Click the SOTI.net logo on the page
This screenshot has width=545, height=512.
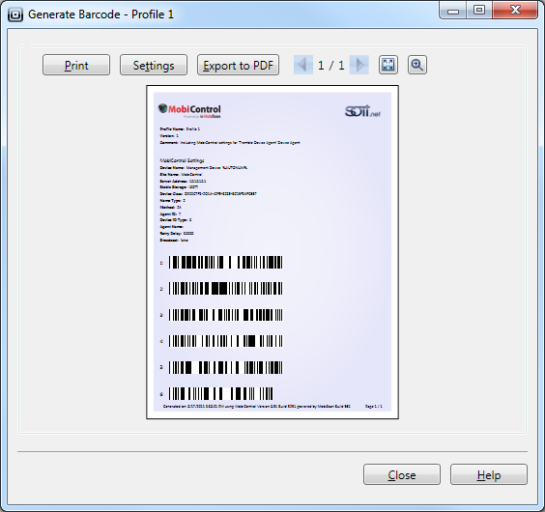(362, 111)
